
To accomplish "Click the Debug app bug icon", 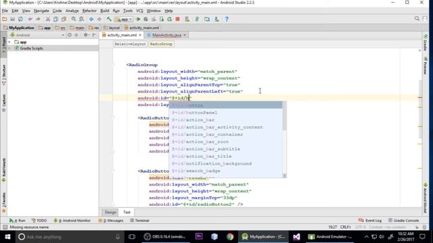I will click(146, 19).
